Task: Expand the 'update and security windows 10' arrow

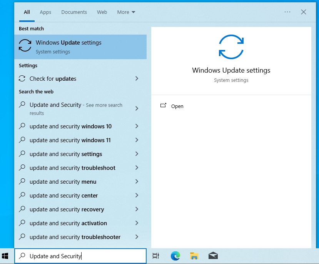Action: (x=137, y=126)
